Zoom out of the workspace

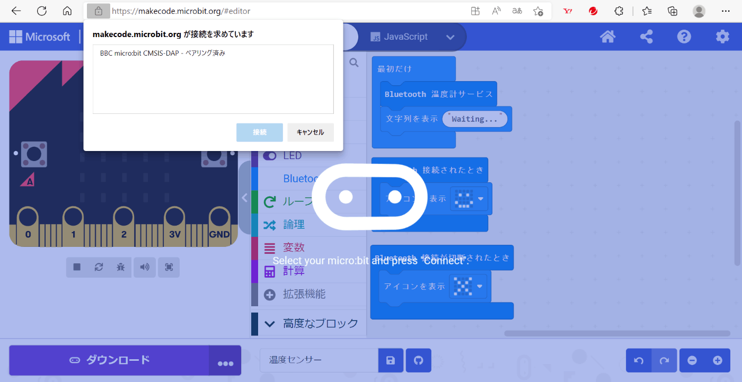(692, 360)
